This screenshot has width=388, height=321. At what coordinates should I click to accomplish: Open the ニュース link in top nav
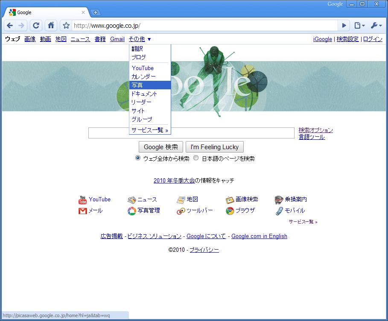[x=80, y=39]
